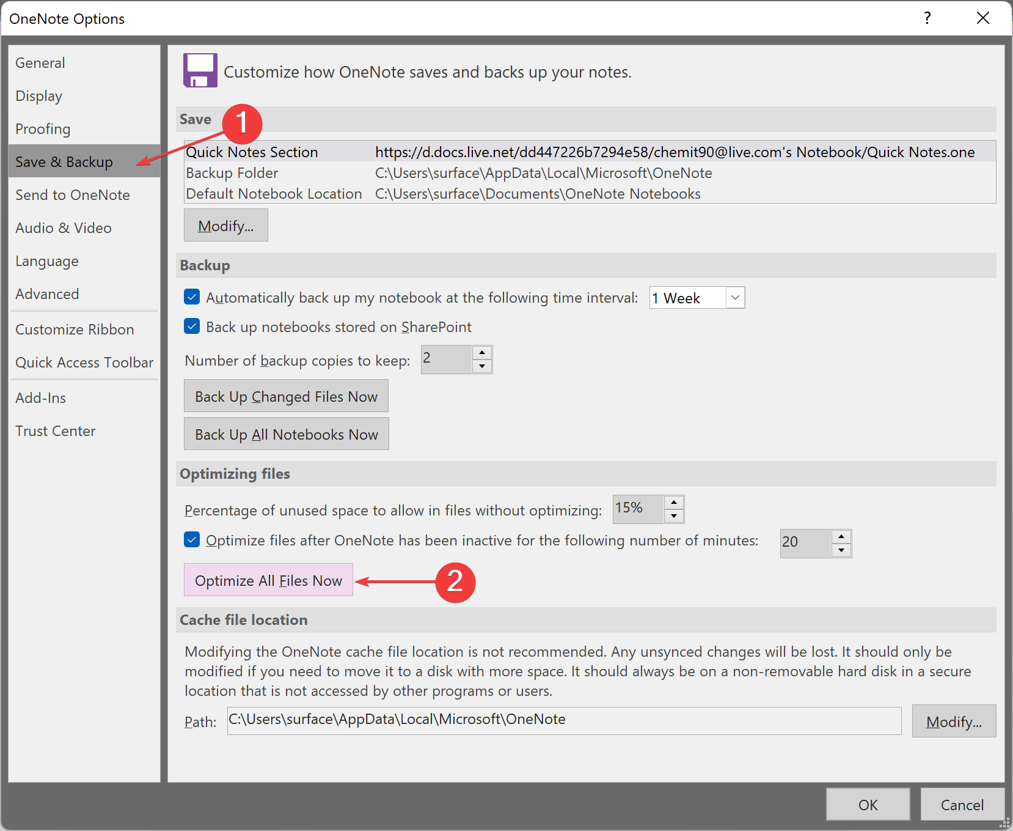Select the Proofing category

coord(84,129)
